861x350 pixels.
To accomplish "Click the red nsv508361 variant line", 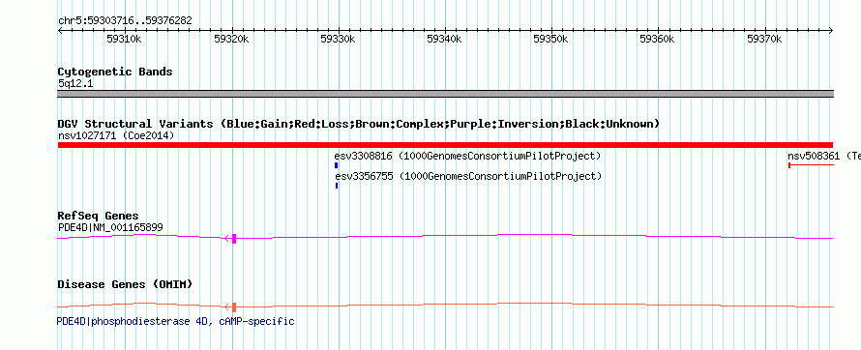I will coord(811,165).
